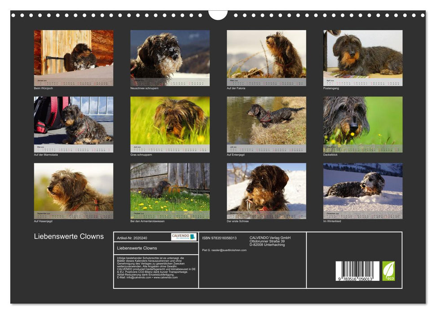Click the ISBN 9783516056013 text

(219, 238)
